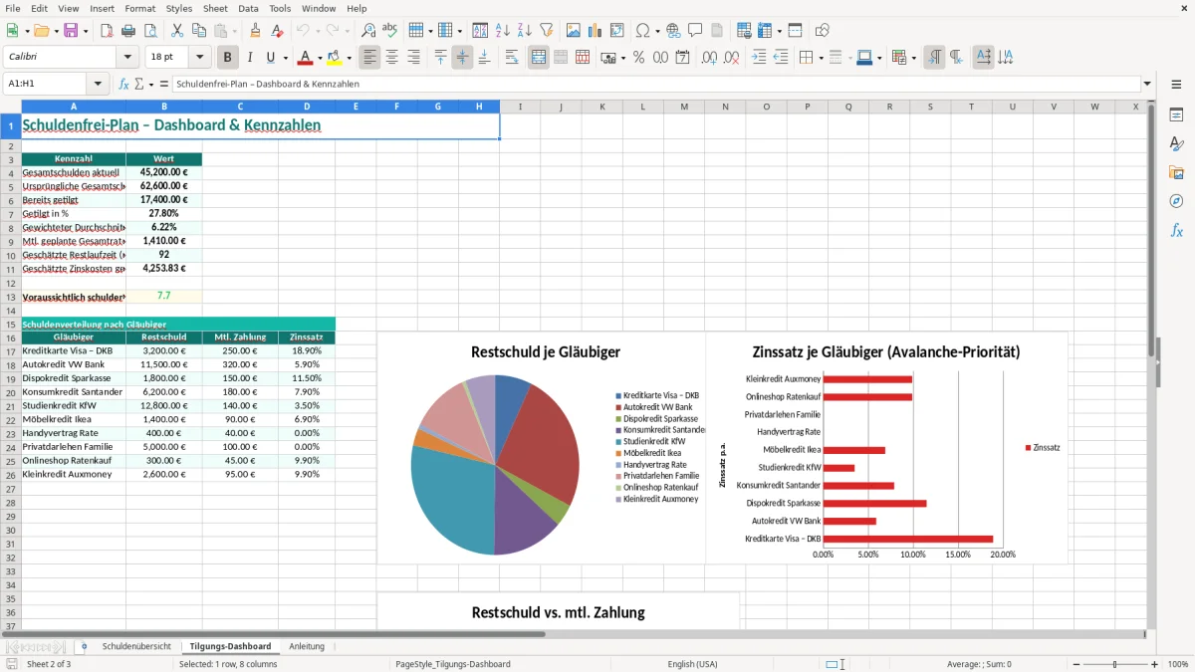Open the Gallery panel in sidebar
The width and height of the screenshot is (1195, 672).
(x=1176, y=172)
